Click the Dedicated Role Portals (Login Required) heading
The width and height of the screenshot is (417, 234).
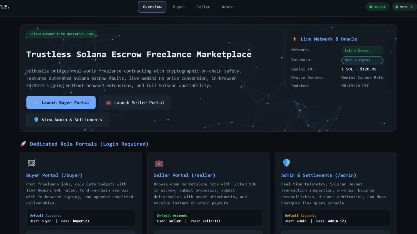[x=89, y=144]
